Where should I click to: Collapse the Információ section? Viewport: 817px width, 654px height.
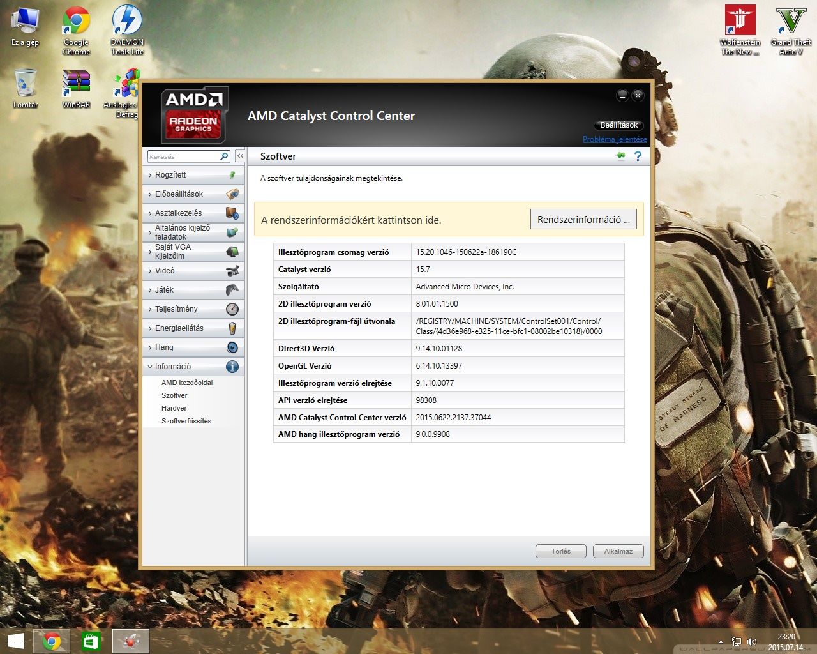(x=193, y=366)
